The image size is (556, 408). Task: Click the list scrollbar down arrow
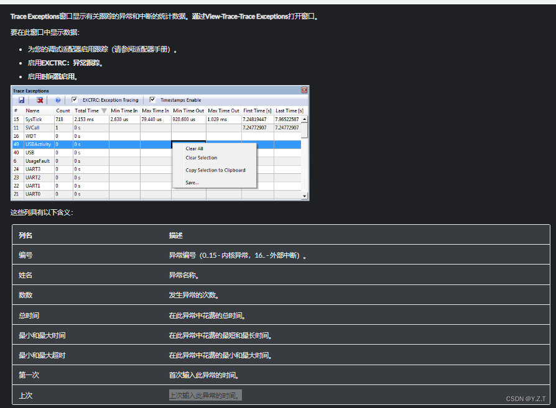pos(304,196)
